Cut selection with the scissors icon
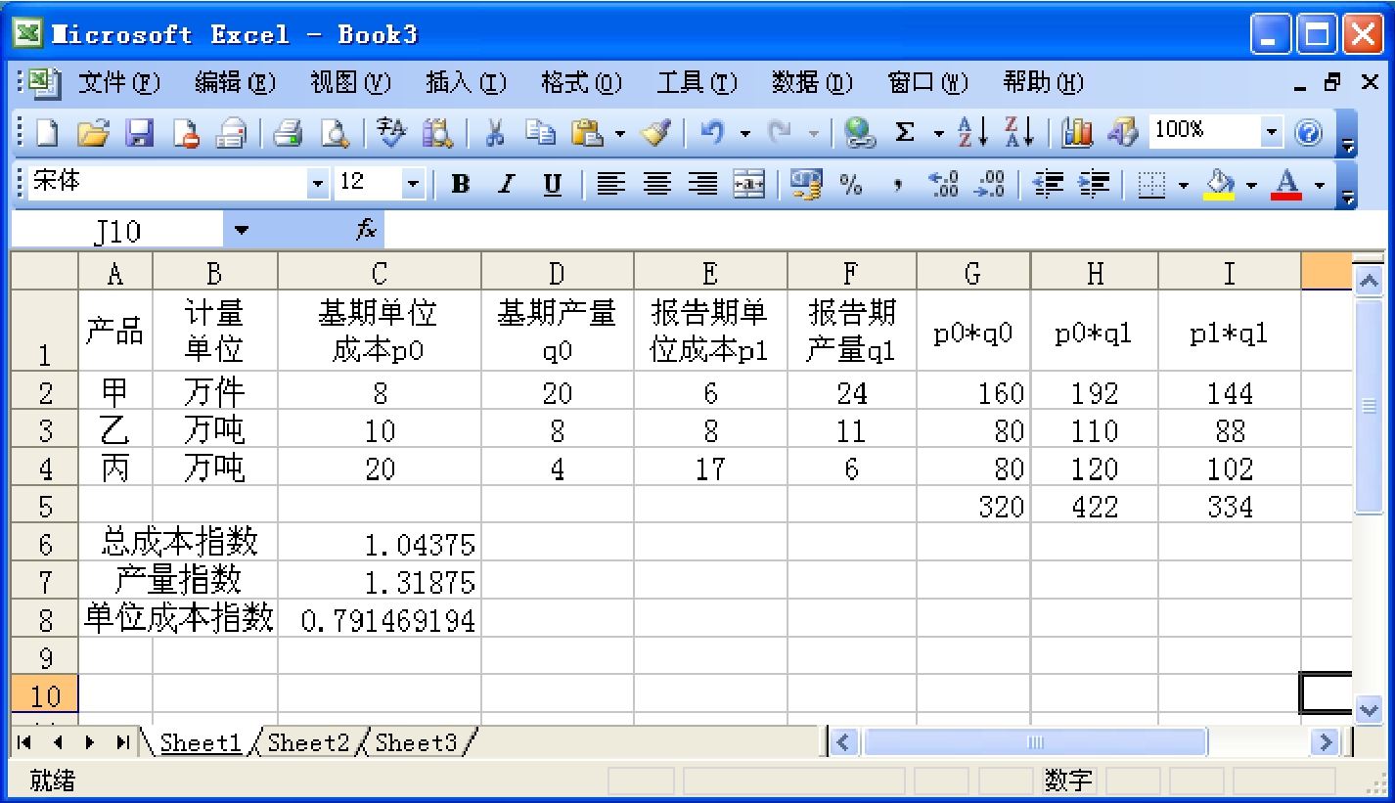This screenshot has width=1395, height=803. pos(495,132)
